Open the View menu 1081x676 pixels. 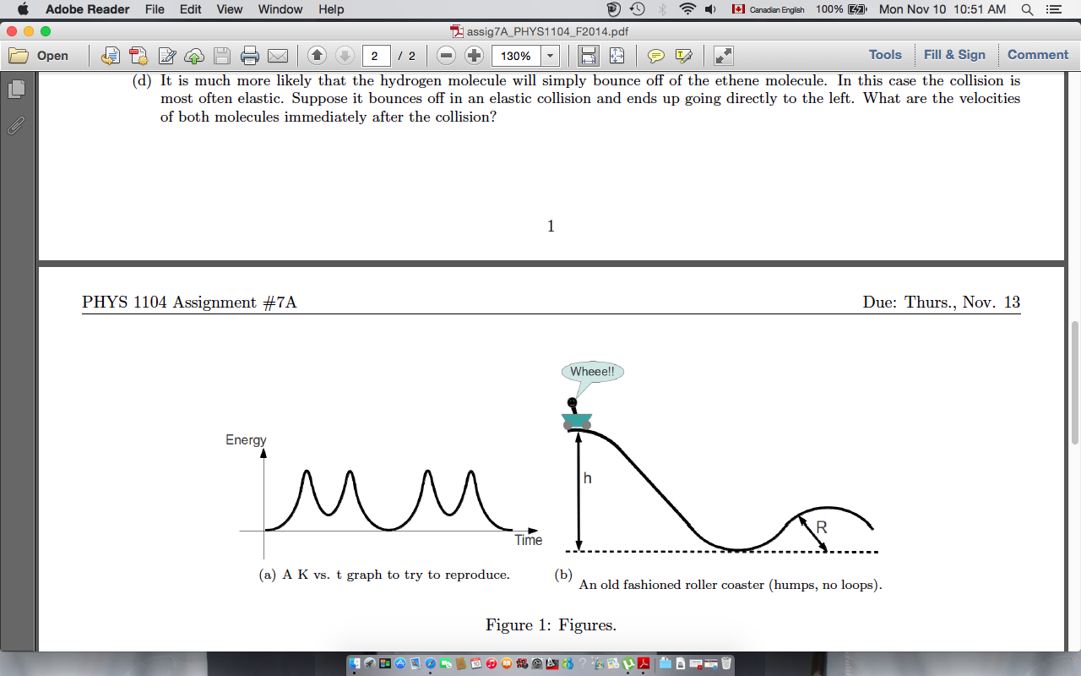[229, 9]
